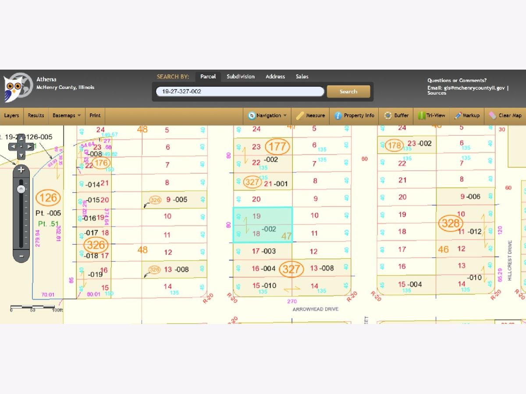Activate the Property Info tool
This screenshot has height=394, width=526.
pyautogui.click(x=354, y=116)
